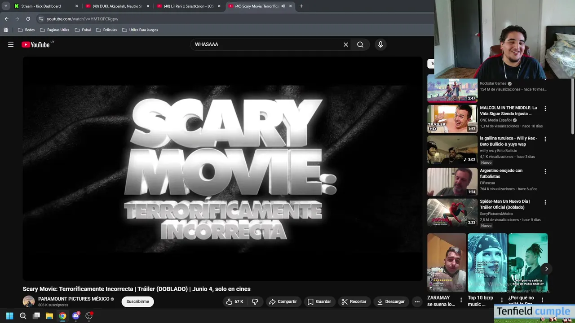Run search with the magnifier button

[360, 44]
